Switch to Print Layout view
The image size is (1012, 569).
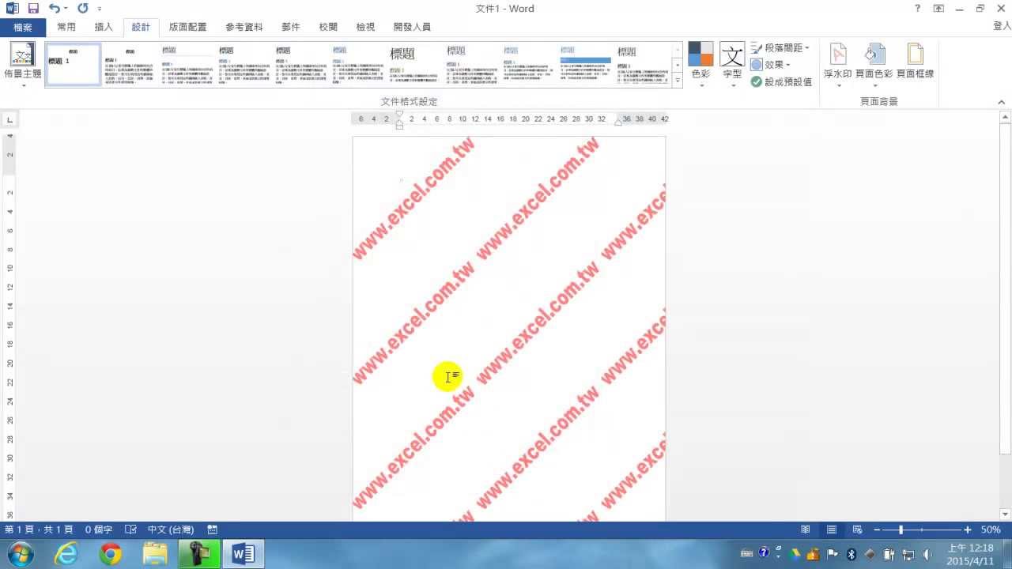click(x=832, y=529)
